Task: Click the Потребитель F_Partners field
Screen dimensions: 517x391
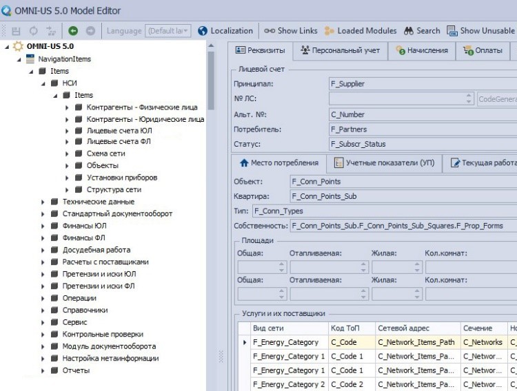Action: [x=423, y=129]
